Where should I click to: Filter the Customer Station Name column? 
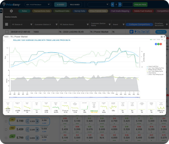110,25
